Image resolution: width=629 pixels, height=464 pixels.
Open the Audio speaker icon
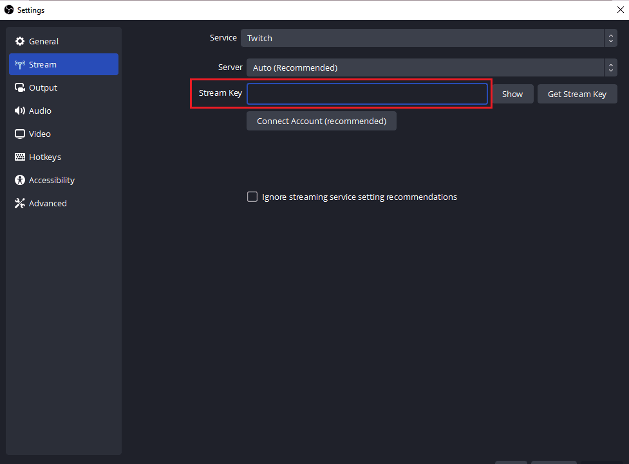(20, 111)
